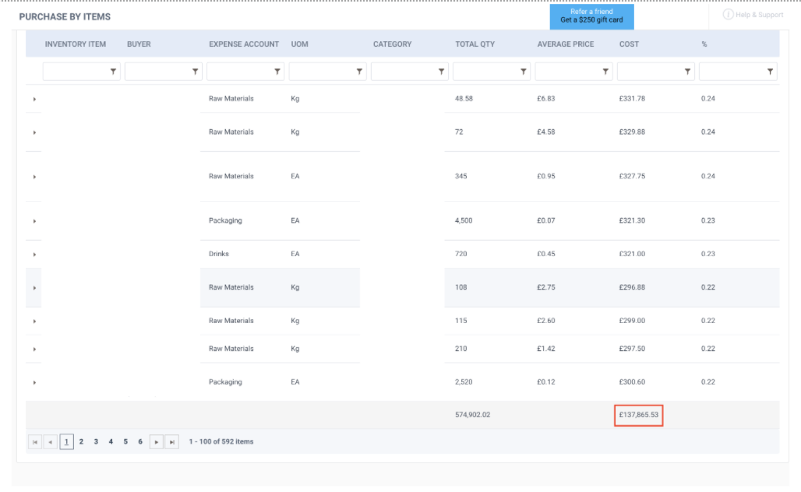Select page 2 in the pager

[81, 442]
